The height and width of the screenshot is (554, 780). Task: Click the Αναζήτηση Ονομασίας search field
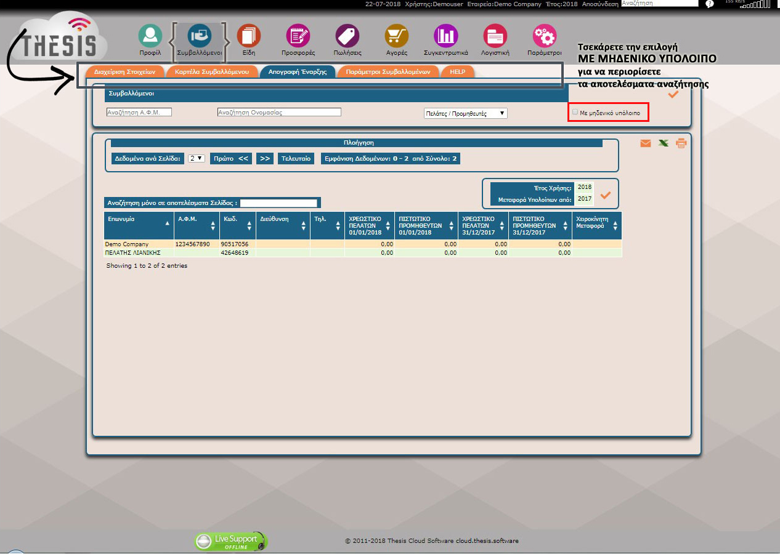click(x=279, y=113)
